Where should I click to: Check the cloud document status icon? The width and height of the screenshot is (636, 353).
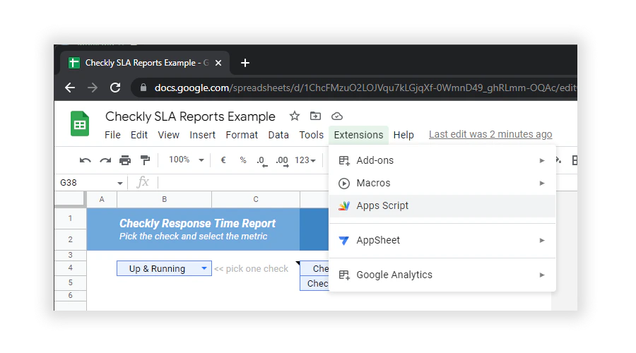coord(336,116)
